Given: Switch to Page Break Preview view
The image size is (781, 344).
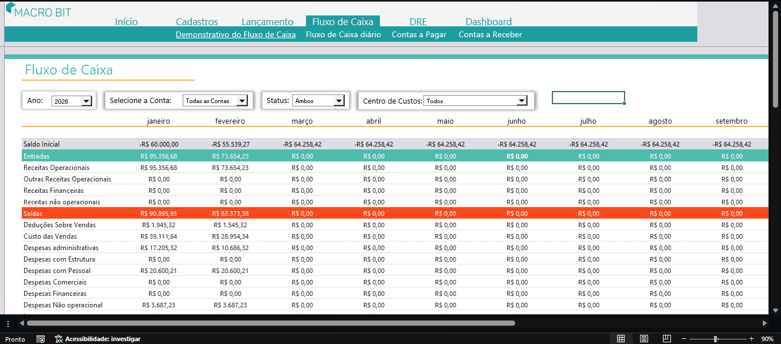Looking at the screenshot, I should pos(666,339).
